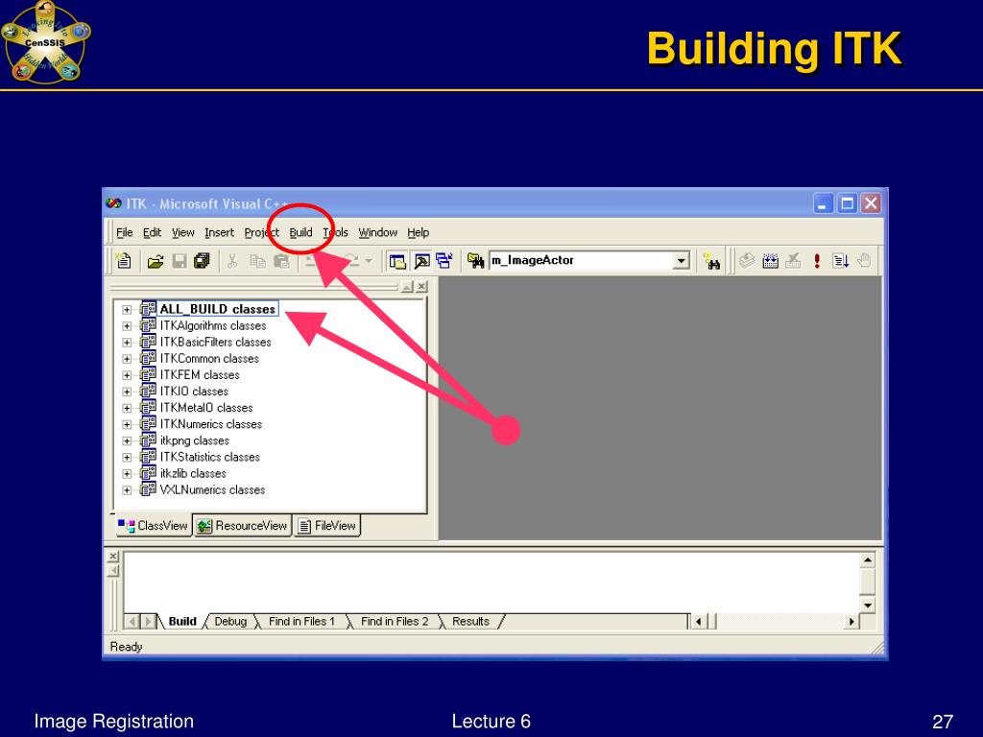Expand the ALL_BUILD classes node
The height and width of the screenshot is (737, 983).
coord(127,310)
